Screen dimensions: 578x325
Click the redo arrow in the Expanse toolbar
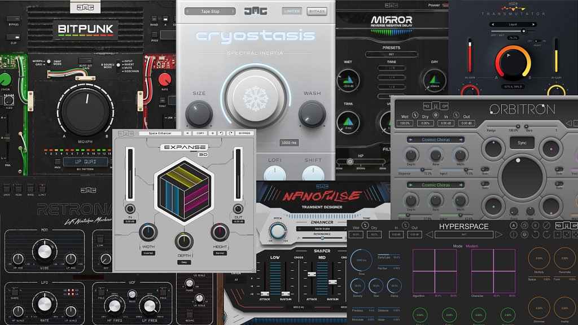coord(230,133)
